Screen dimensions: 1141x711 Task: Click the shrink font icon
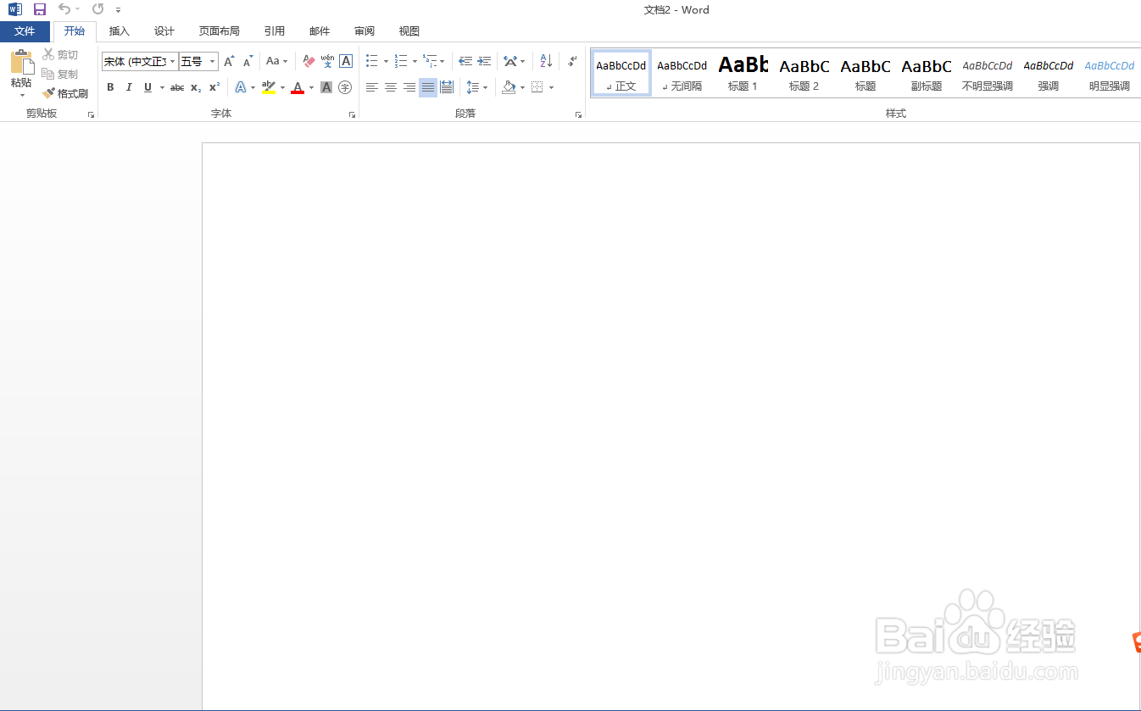[x=248, y=61]
